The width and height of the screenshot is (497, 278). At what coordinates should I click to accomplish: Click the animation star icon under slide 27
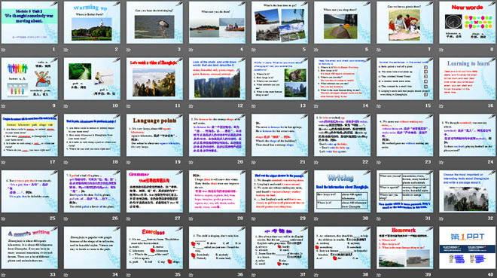[128, 218]
